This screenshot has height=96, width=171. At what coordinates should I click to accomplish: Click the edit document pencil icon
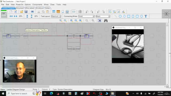click(15, 12)
